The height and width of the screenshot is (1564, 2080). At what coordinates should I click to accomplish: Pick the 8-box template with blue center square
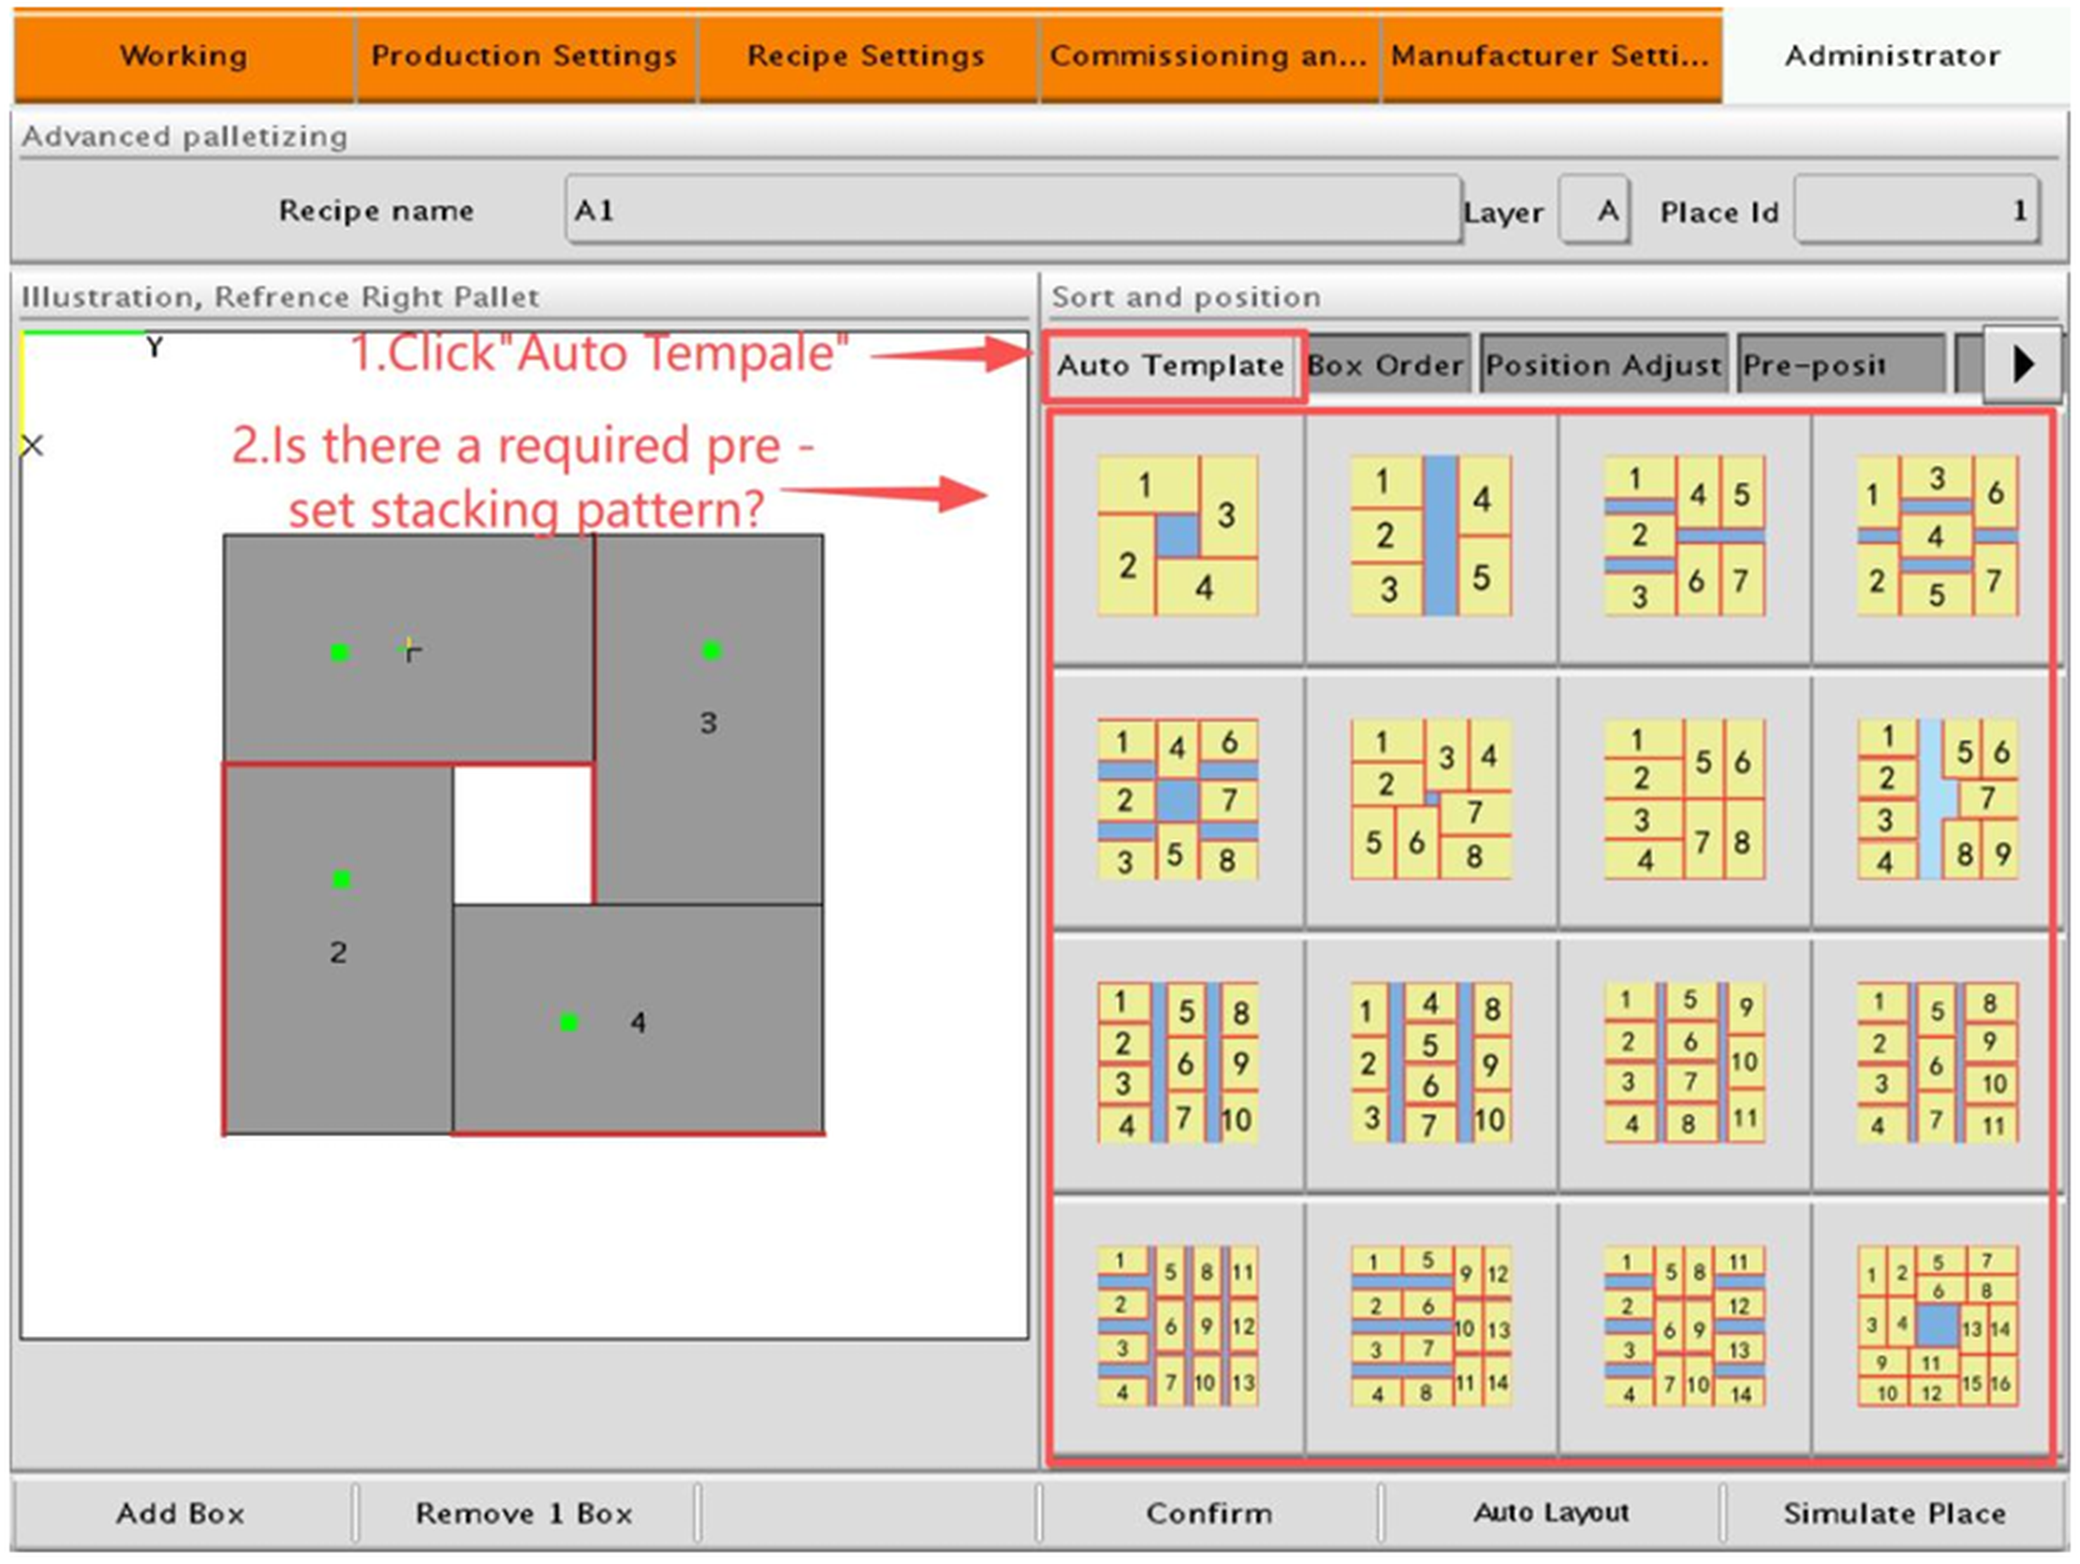(1177, 800)
